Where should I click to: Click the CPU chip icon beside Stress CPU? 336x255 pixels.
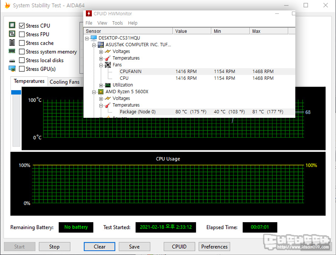[12, 25]
